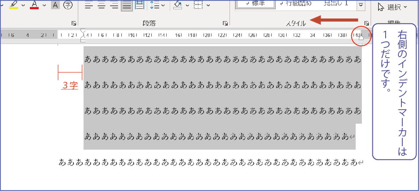The image size is (419, 191).
Task: Open the styles pane dialog launcher
Action: point(366,23)
